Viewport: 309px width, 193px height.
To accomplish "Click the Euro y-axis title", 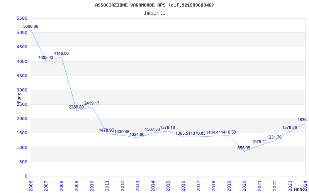I will (19, 98).
